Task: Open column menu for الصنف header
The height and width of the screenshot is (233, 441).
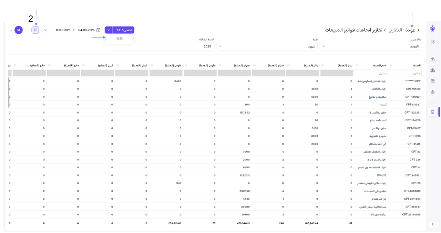Action: (x=391, y=65)
